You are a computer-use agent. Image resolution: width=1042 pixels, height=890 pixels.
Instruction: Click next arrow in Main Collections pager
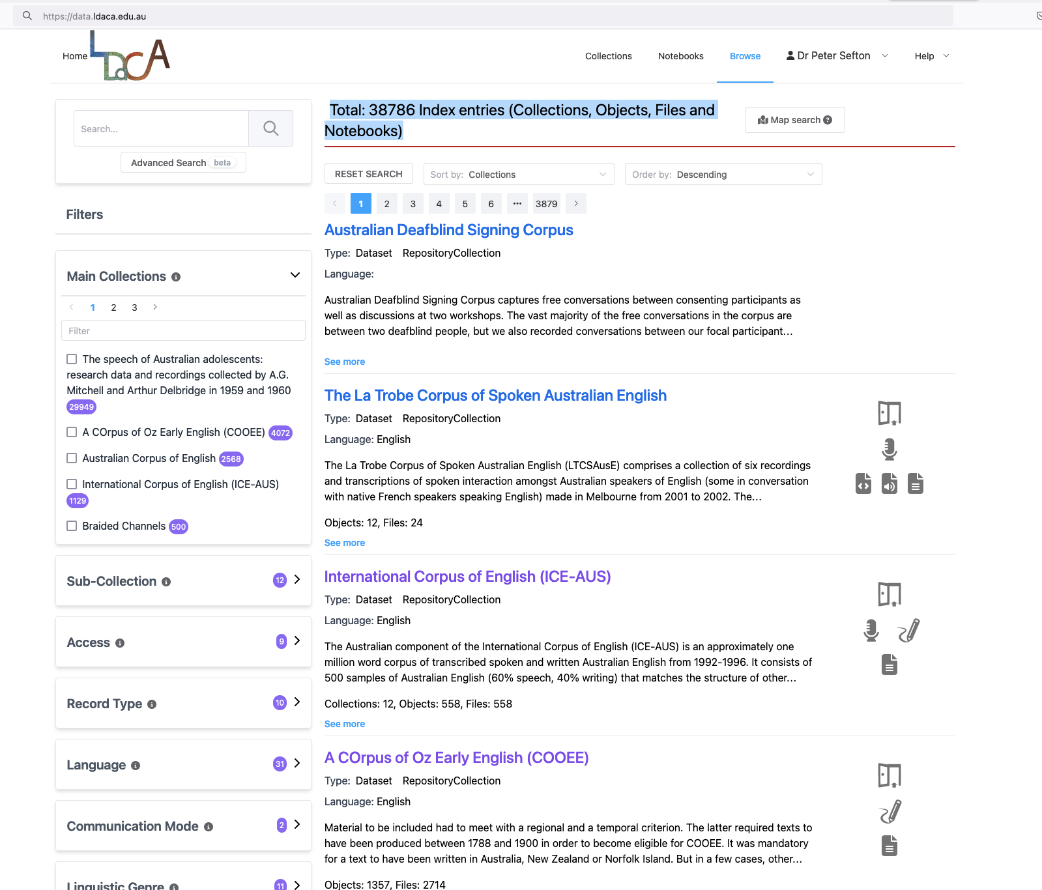click(x=155, y=308)
